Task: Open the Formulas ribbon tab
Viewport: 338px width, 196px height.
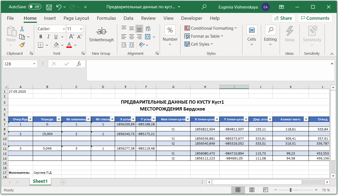Action: pyautogui.click(x=106, y=18)
